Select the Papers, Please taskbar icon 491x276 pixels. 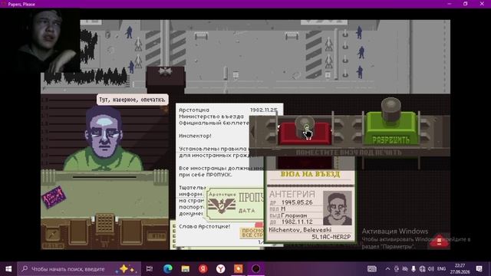coord(255,269)
